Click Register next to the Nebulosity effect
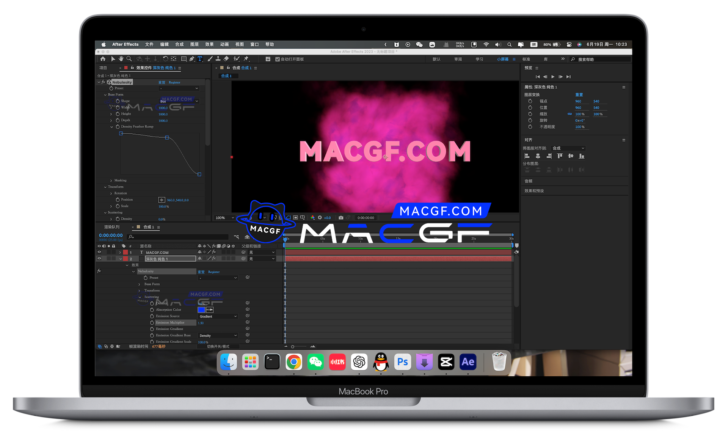Image resolution: width=728 pixels, height=437 pixels. point(174,82)
